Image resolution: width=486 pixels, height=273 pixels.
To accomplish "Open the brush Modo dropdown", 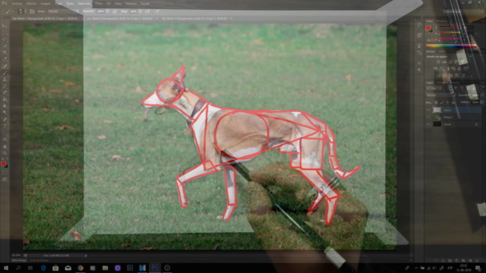I will point(63,11).
